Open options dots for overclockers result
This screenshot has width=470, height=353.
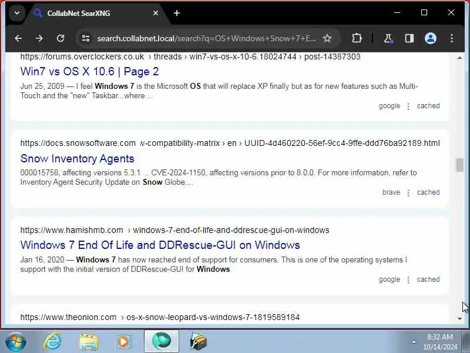click(x=408, y=106)
